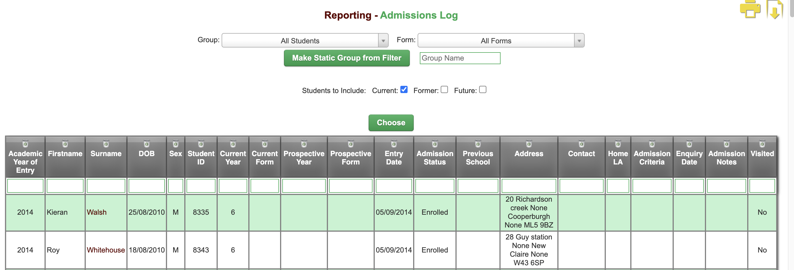Remove the Current Year column bin icon
This screenshot has width=794, height=270.
tap(233, 143)
